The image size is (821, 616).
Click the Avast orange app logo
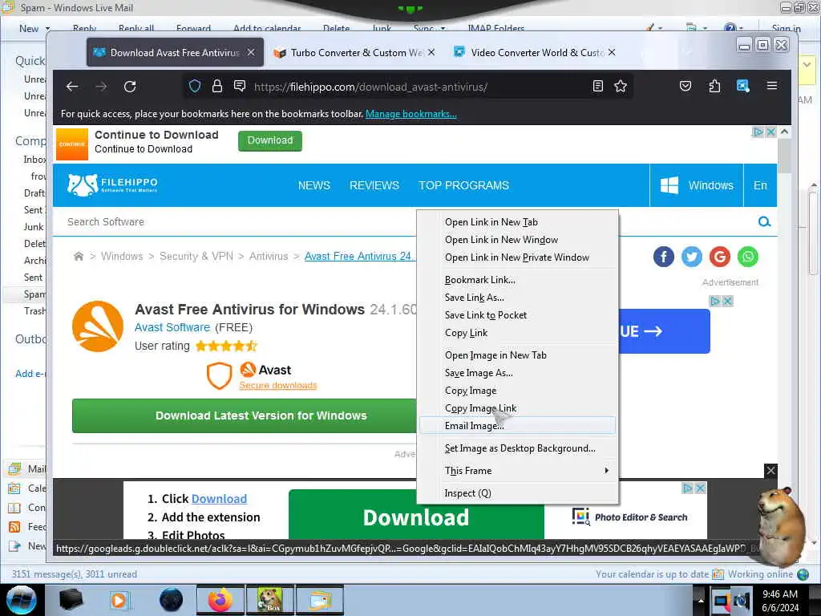[x=98, y=326]
